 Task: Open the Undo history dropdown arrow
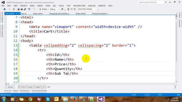(x=32, y=9)
